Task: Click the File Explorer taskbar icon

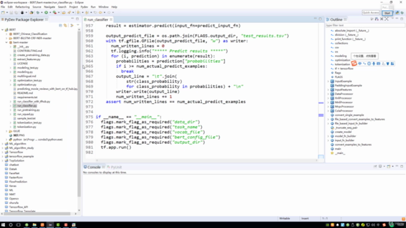Action: click(34, 225)
